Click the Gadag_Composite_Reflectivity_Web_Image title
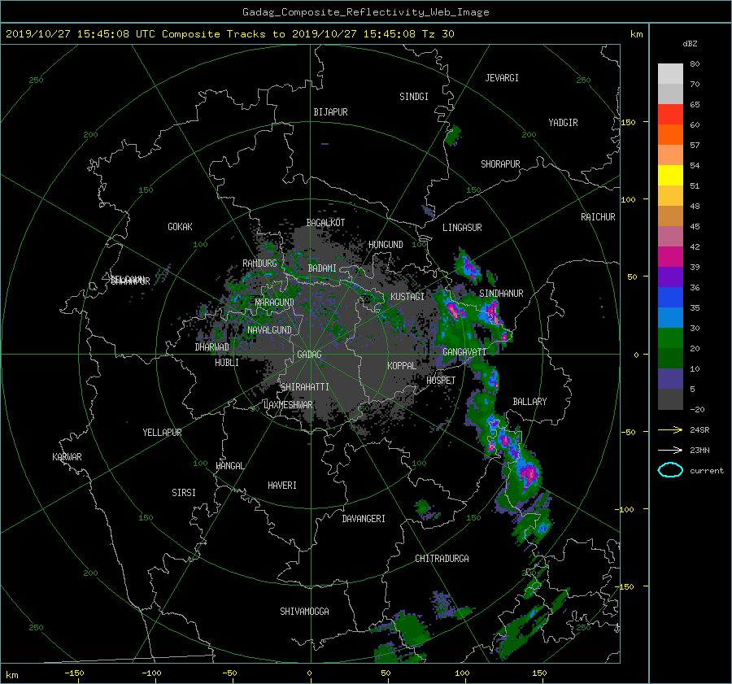This screenshot has width=732, height=684. (365, 12)
